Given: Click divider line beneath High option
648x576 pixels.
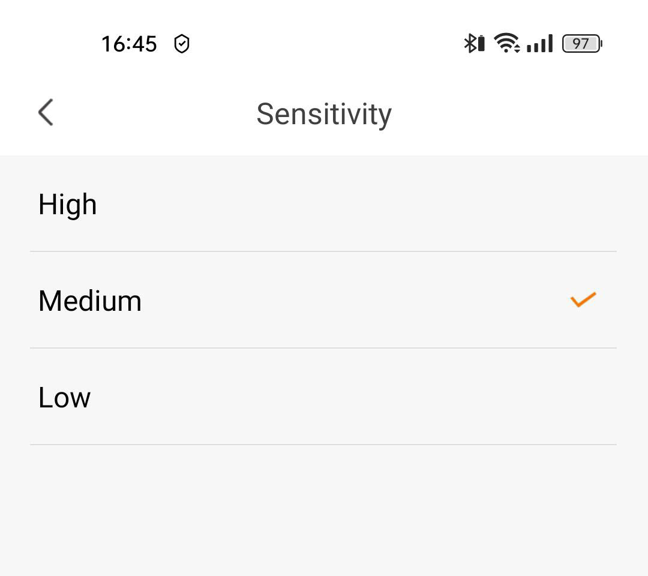Looking at the screenshot, I should [x=324, y=251].
